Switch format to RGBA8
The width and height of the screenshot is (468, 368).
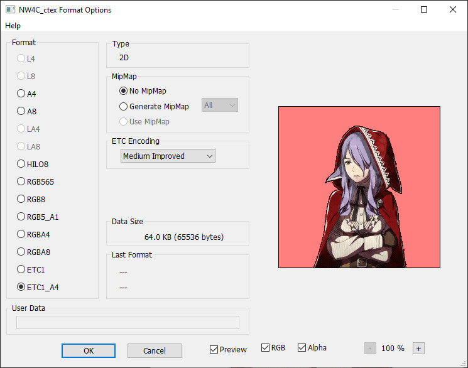click(34, 252)
